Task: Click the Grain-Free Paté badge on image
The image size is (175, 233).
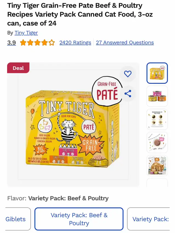Action: click(x=107, y=91)
